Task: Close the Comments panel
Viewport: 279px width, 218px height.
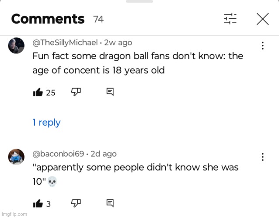Action: [x=262, y=19]
